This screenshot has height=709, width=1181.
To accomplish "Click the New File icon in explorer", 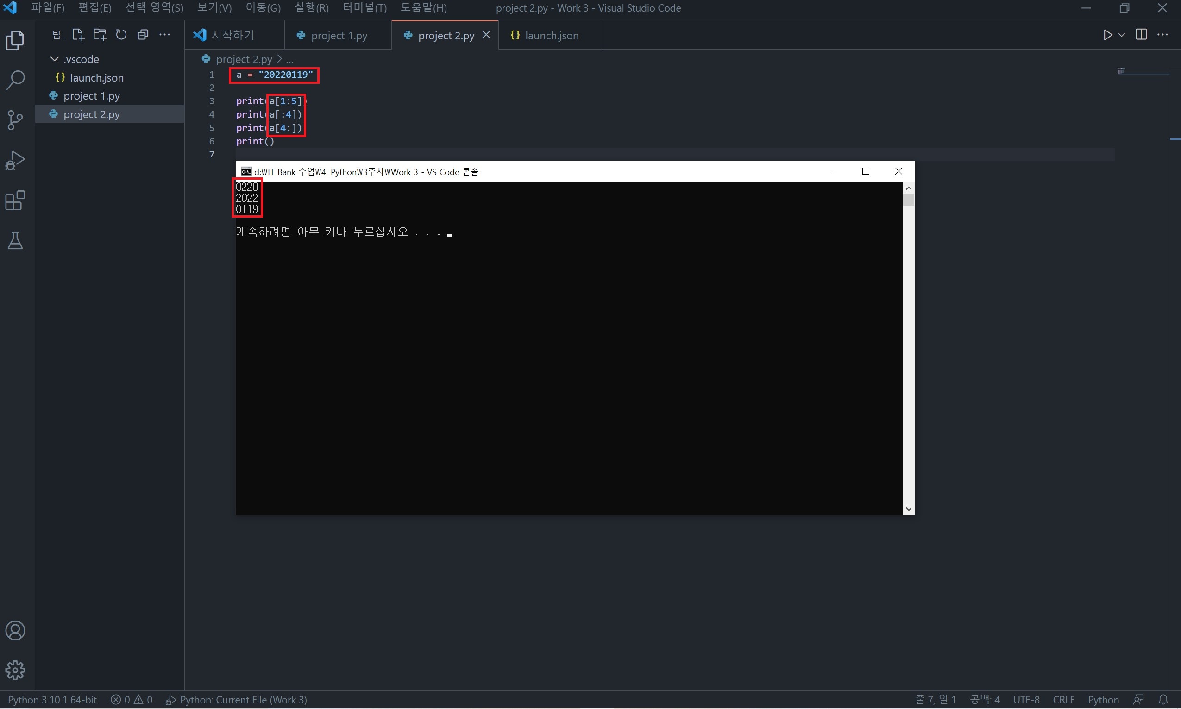I will tap(78, 34).
